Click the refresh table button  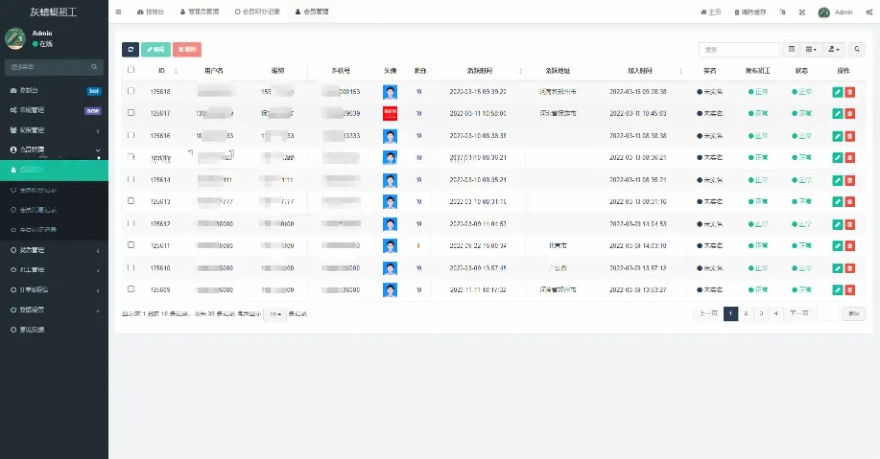(130, 49)
